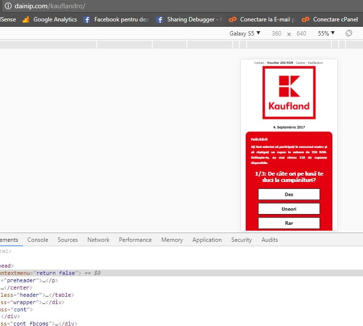Click the Kaufland.ro link in page header
This screenshot has height=326, width=363.
315,63
